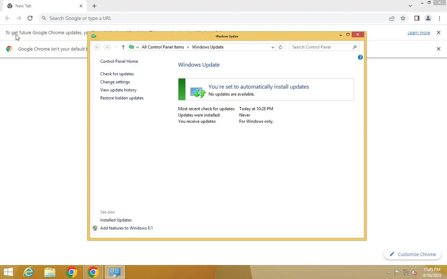
Task: Show hidden tray icons arrow
Action: (389, 272)
